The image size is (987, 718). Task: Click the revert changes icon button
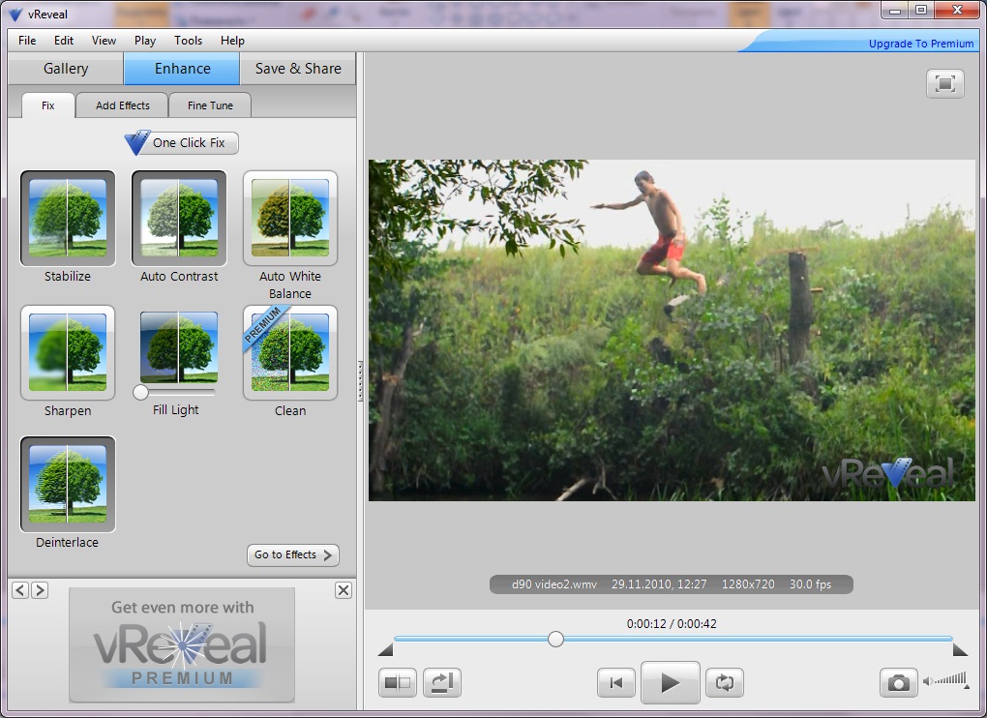pyautogui.click(x=442, y=683)
